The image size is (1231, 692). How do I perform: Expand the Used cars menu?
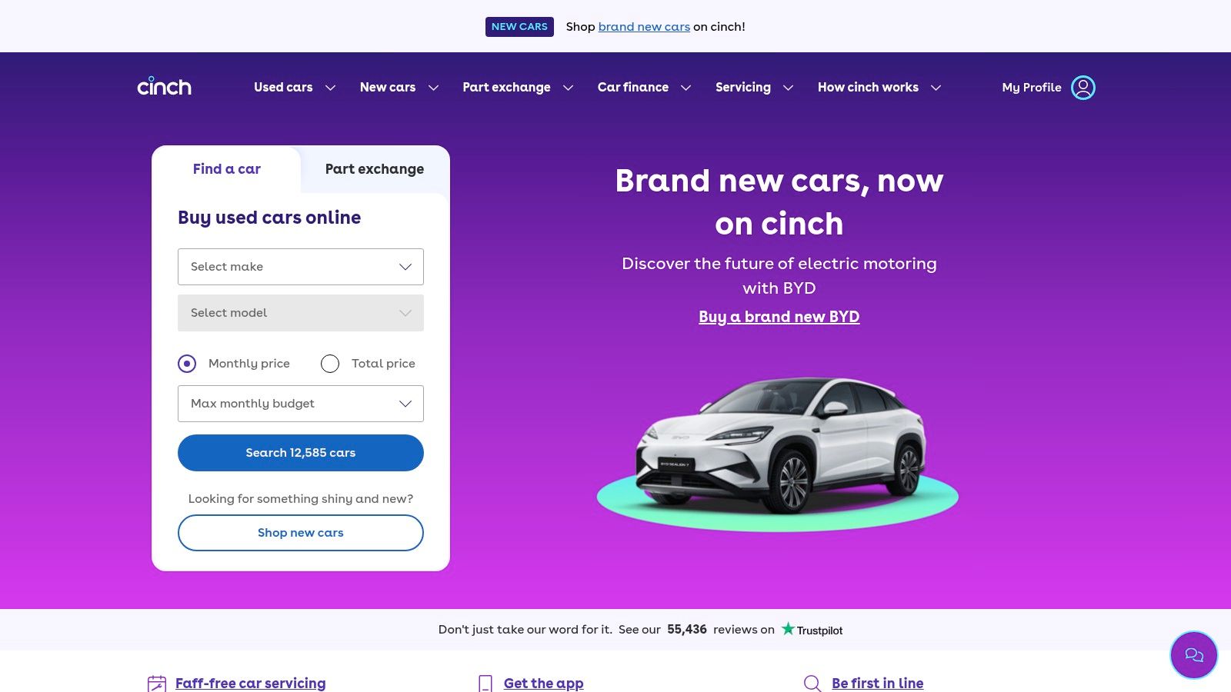coord(295,88)
